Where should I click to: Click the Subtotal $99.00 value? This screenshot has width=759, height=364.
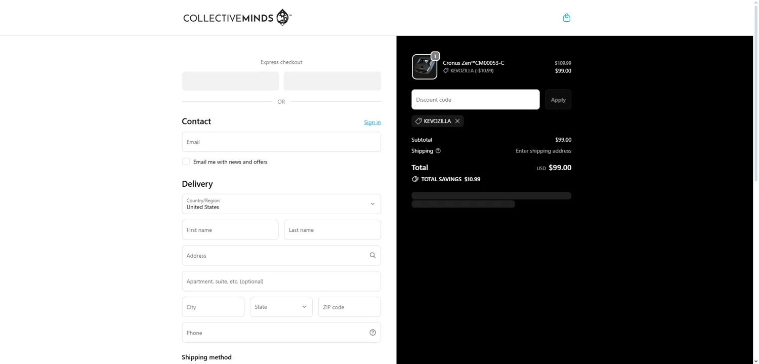coord(563,140)
